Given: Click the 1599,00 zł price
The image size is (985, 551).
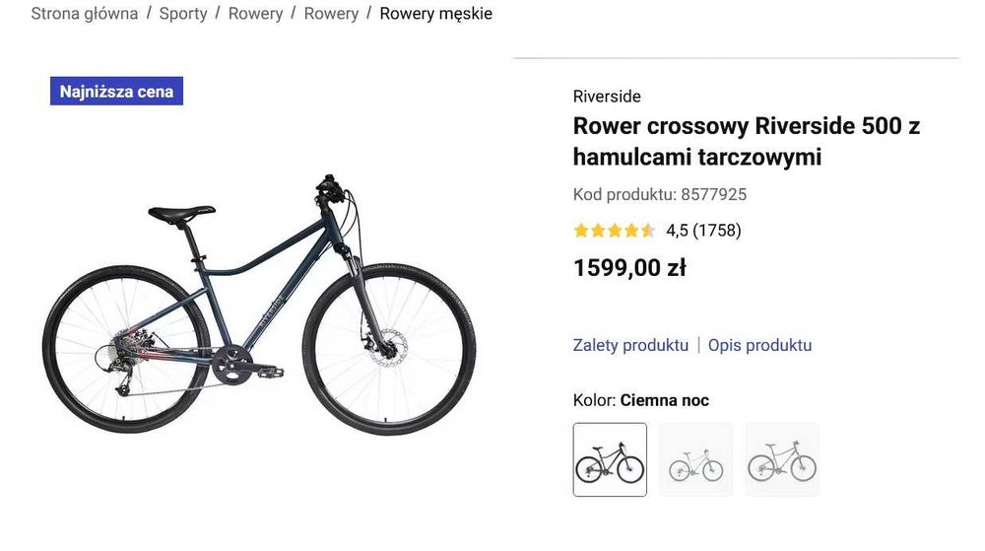Looking at the screenshot, I should (629, 268).
